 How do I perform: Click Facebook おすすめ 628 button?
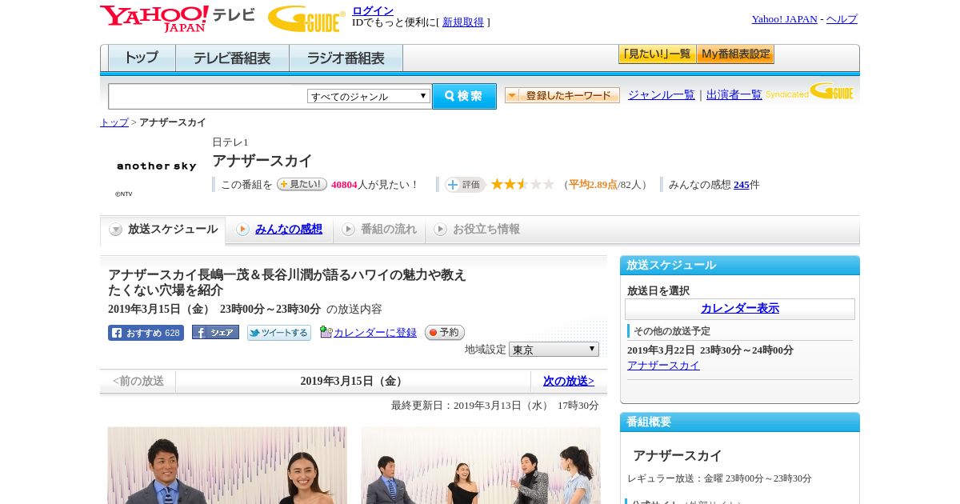pyautogui.click(x=146, y=333)
